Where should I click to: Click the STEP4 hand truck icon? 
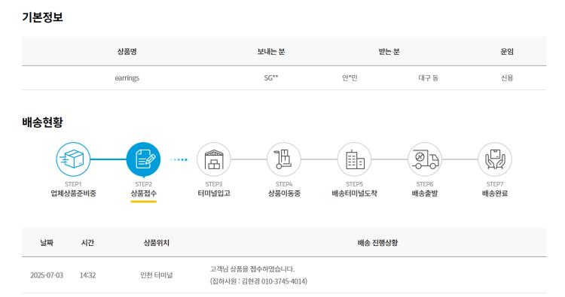[284, 159]
